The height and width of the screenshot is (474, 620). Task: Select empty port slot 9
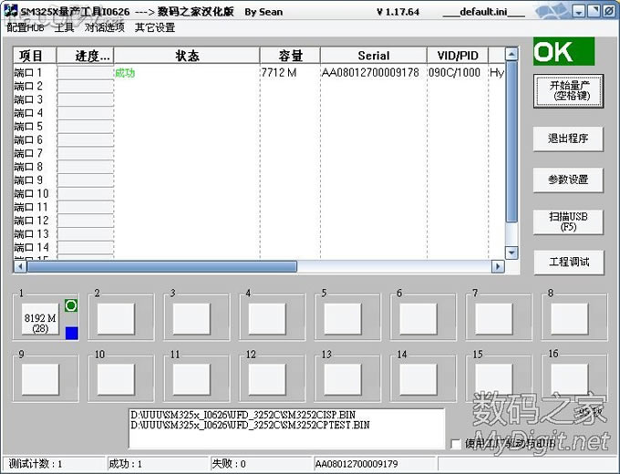[x=40, y=378]
